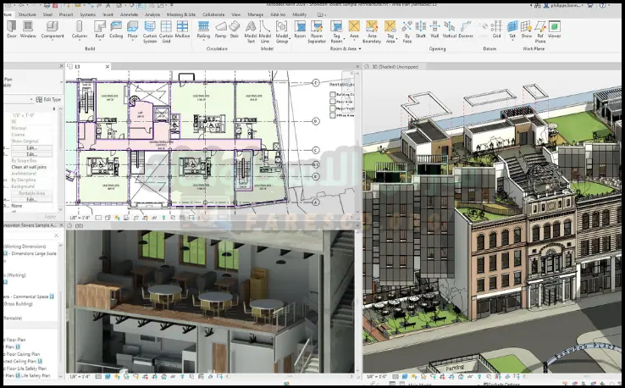Expand the Room & Area panel dropdown

coord(362,48)
